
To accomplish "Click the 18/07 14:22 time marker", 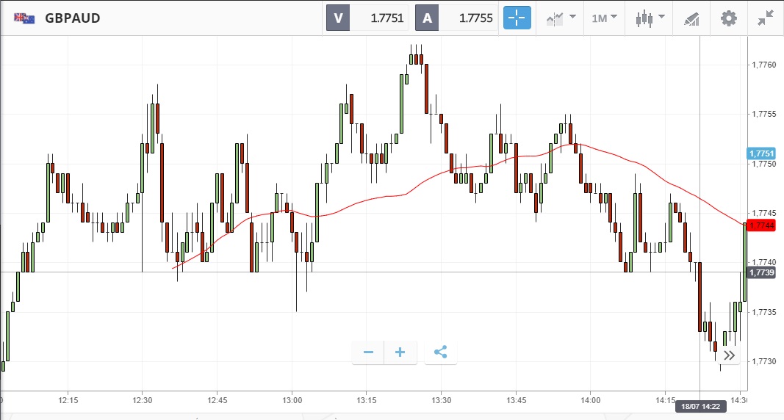I will pos(700,406).
